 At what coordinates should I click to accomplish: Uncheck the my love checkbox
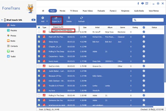[39, 90]
